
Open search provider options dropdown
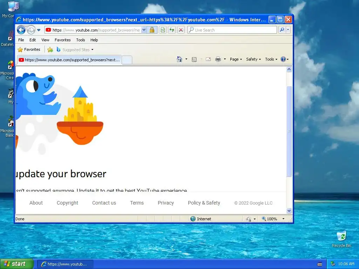point(288,30)
